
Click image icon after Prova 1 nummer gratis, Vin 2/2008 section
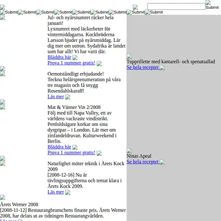pyautogui.click(x=99, y=153)
